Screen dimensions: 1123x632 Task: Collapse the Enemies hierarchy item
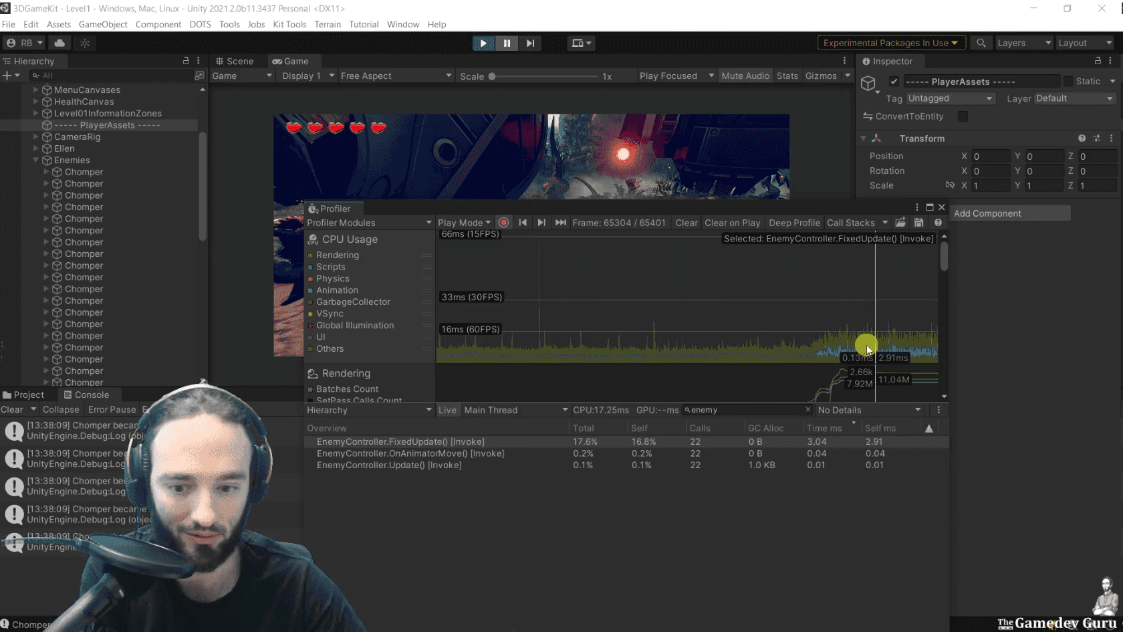pos(37,160)
